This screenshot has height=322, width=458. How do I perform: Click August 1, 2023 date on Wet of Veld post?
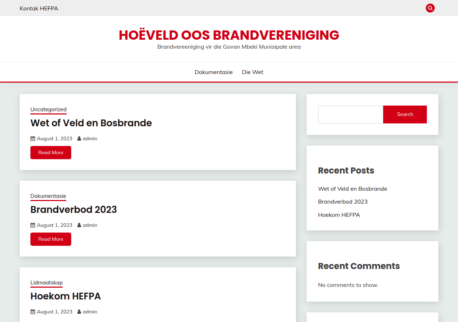[x=54, y=138]
